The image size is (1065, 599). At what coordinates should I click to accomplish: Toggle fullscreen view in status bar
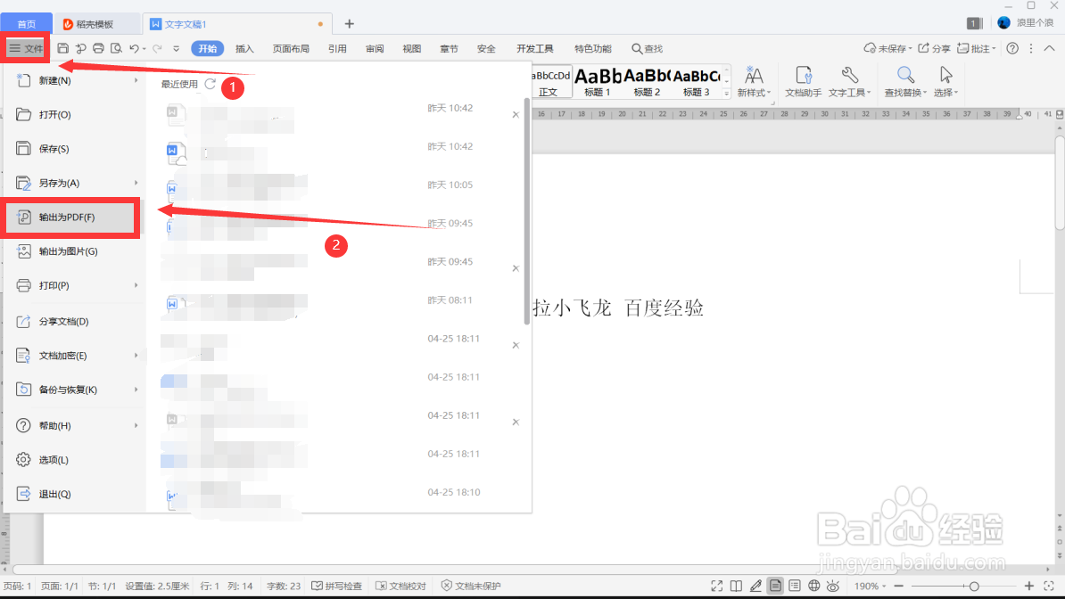tap(716, 586)
